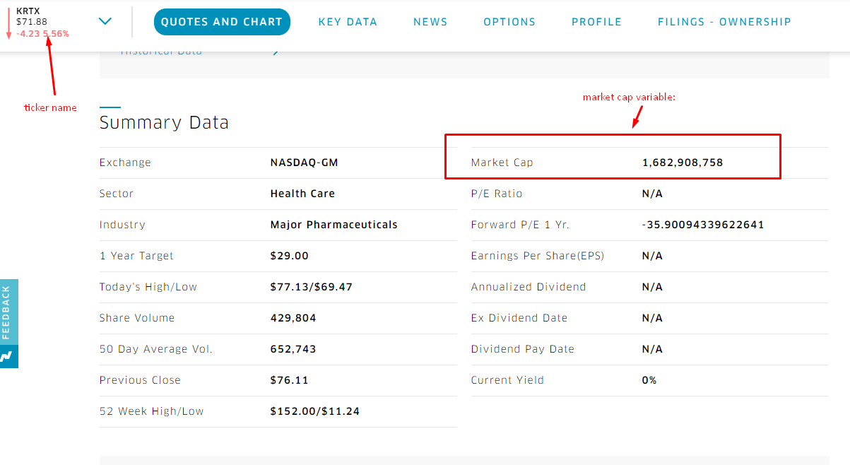The image size is (850, 465).
Task: Expand the KRTX ticker dropdown chevron
Action: [105, 21]
